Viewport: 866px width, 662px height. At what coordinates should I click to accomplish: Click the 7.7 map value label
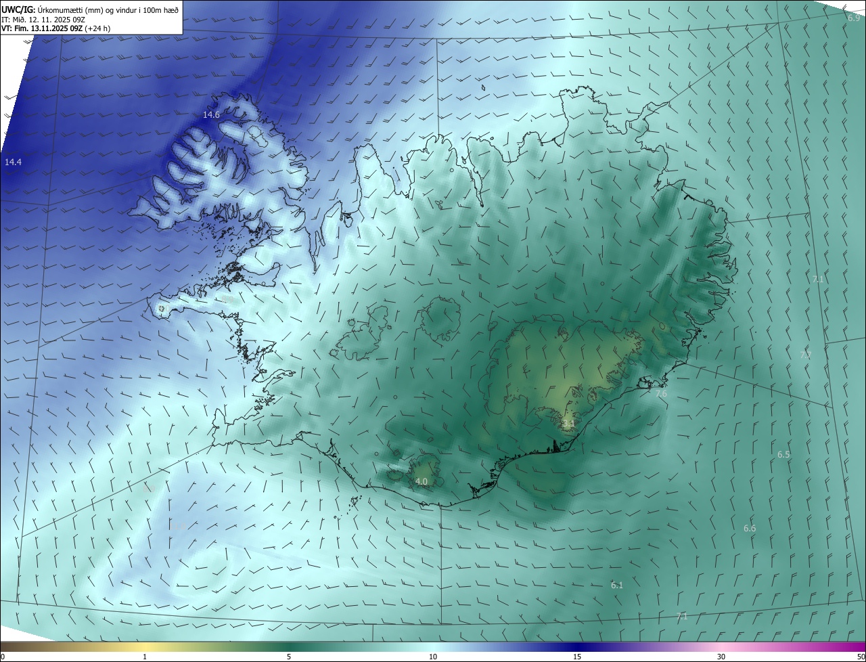805,355
